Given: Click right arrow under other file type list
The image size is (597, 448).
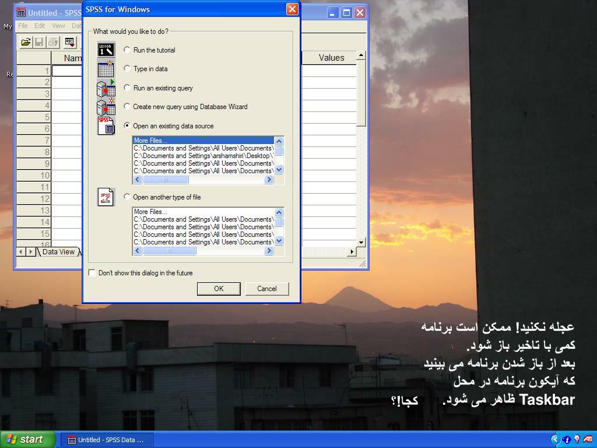Looking at the screenshot, I should click(269, 251).
